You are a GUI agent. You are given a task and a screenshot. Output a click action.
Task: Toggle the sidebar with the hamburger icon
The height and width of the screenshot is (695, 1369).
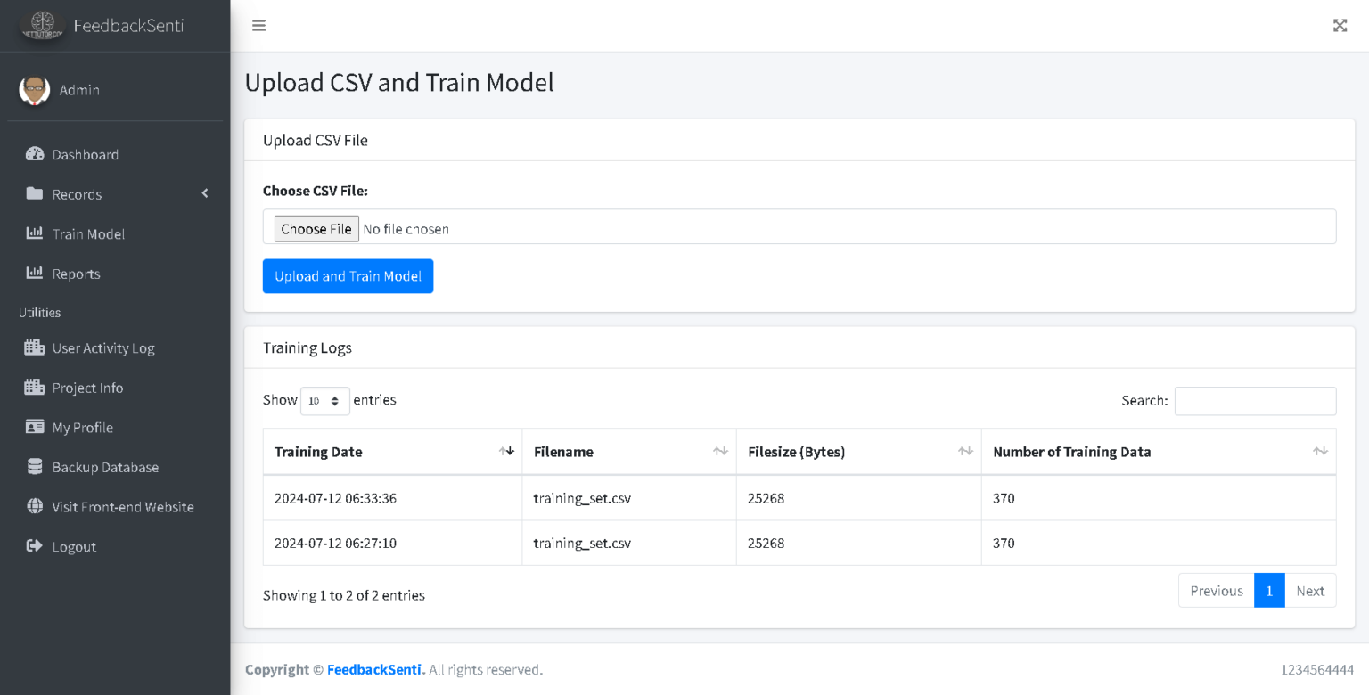click(x=258, y=25)
